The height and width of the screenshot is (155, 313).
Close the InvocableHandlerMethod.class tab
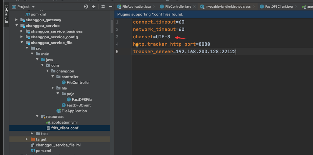coord(254,7)
